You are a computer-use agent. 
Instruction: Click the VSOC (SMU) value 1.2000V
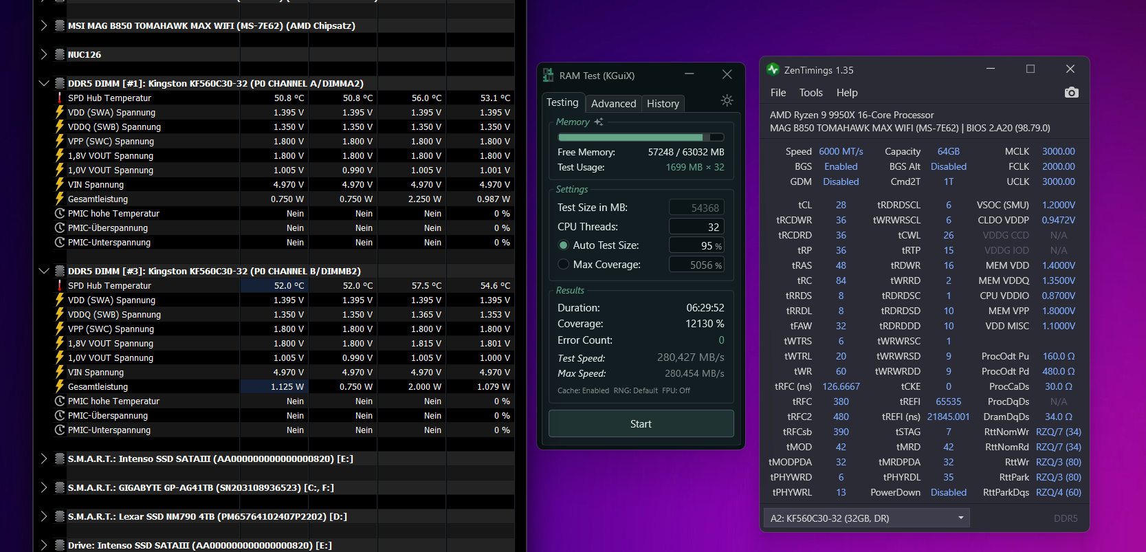pos(1059,205)
